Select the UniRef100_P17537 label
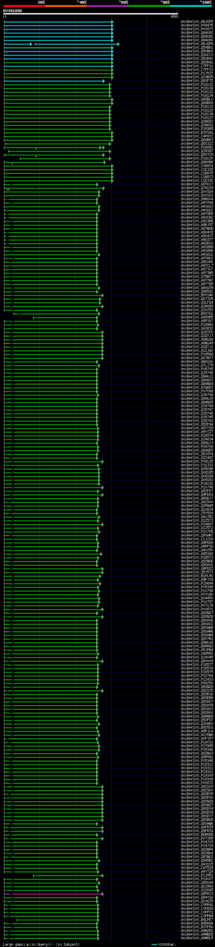The width and height of the screenshot is (215, 947). pyautogui.click(x=197, y=73)
